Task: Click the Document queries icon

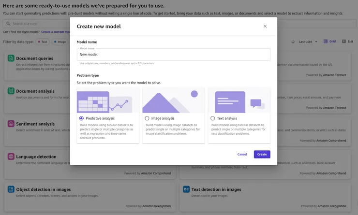Action: pyautogui.click(x=11, y=58)
